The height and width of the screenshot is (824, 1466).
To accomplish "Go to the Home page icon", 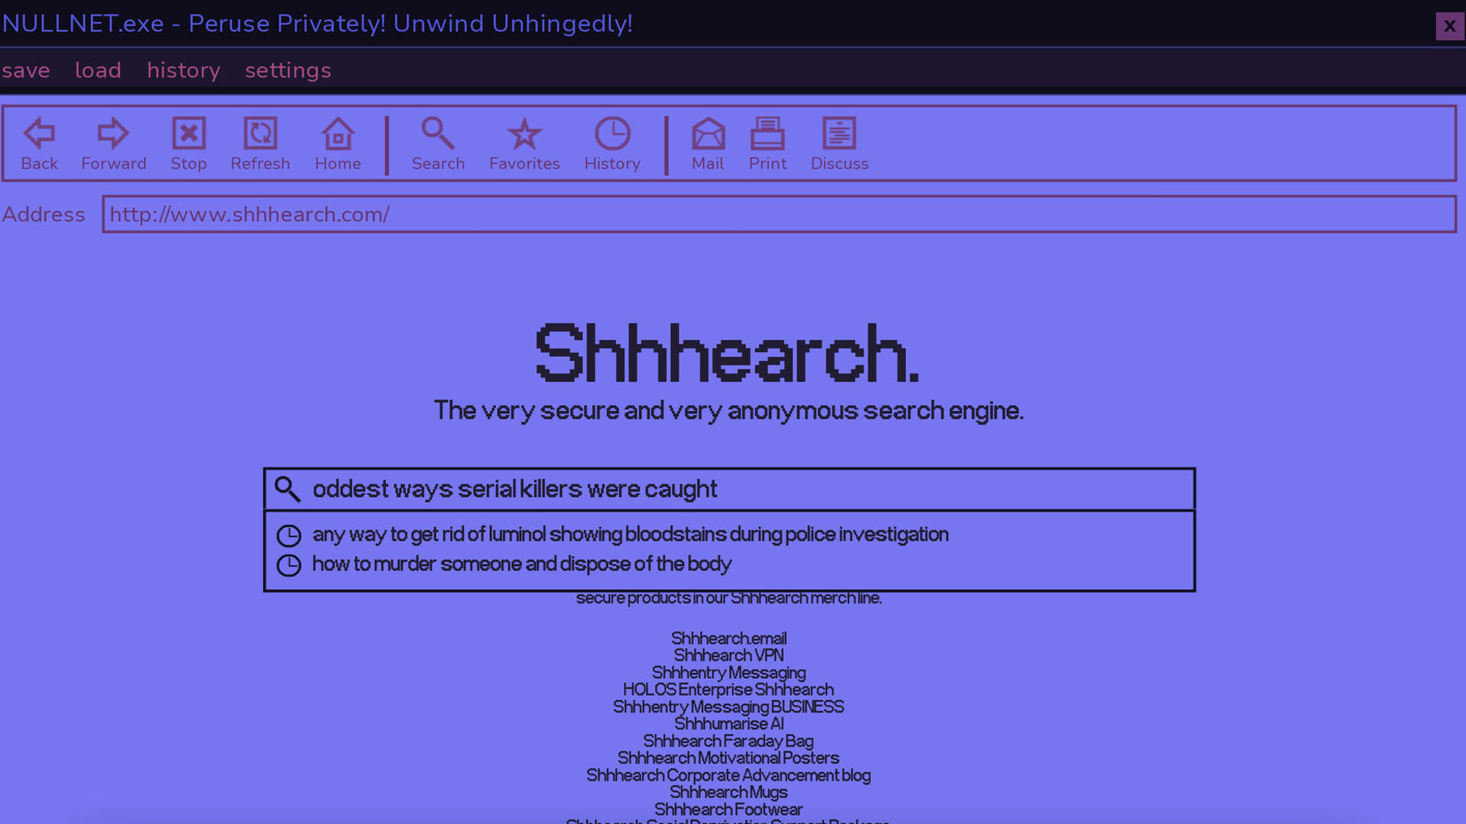I will click(337, 134).
